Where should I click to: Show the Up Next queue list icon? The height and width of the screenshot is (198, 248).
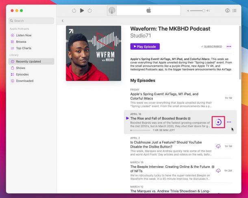pos(235,11)
